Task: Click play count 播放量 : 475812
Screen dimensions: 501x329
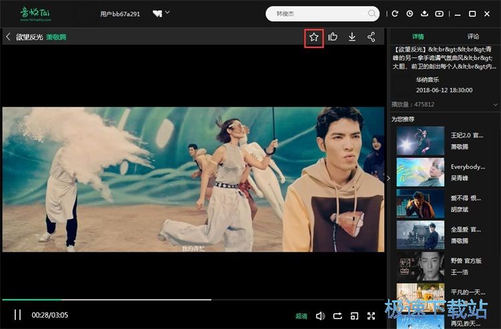Action: tap(413, 104)
